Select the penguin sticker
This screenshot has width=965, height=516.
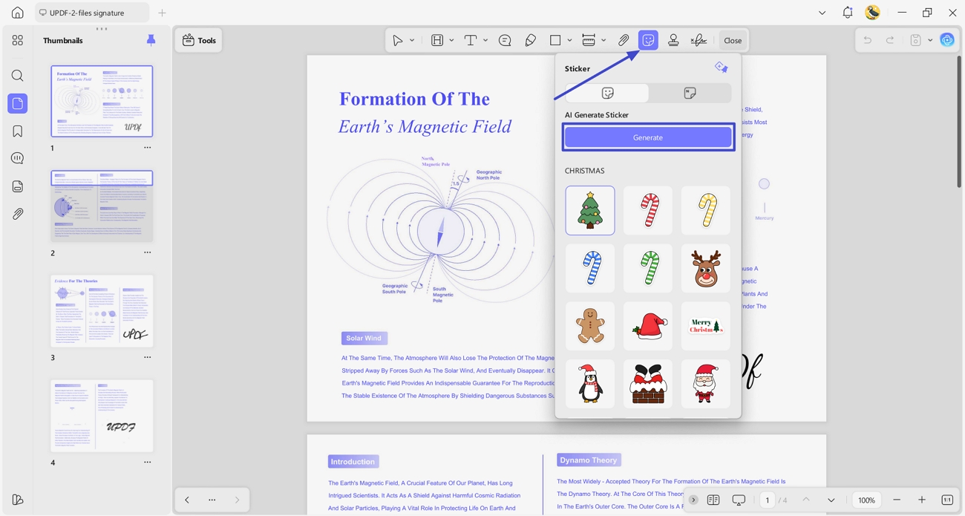[x=590, y=384]
